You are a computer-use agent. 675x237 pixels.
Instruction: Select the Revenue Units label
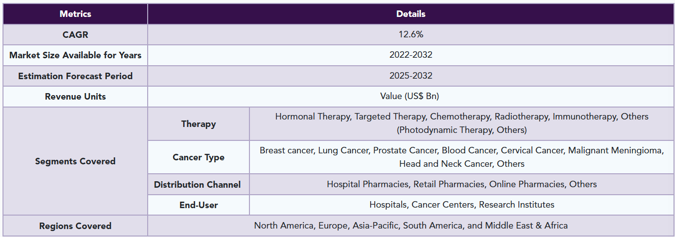coord(75,97)
